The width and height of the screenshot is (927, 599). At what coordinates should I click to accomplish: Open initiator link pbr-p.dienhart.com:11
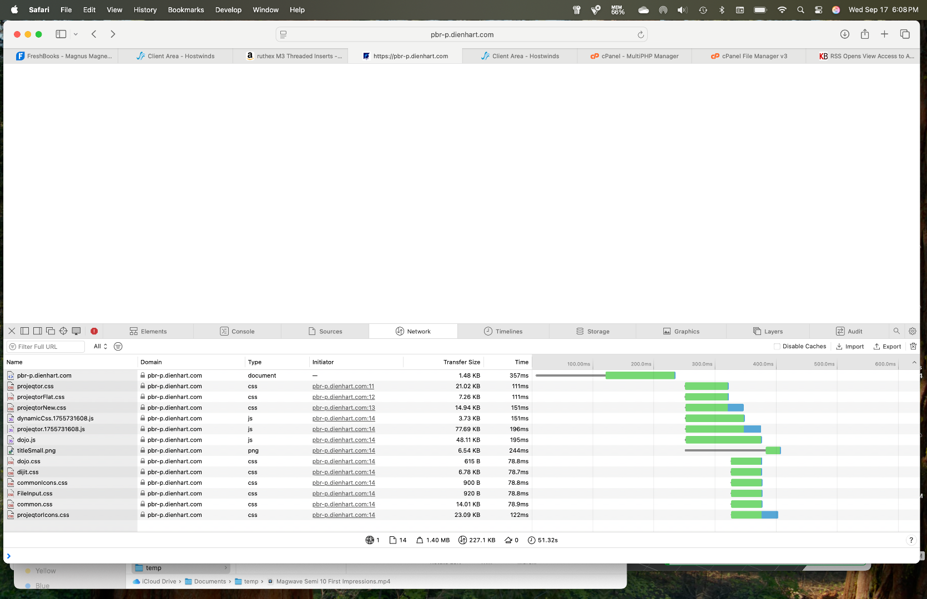click(x=343, y=387)
